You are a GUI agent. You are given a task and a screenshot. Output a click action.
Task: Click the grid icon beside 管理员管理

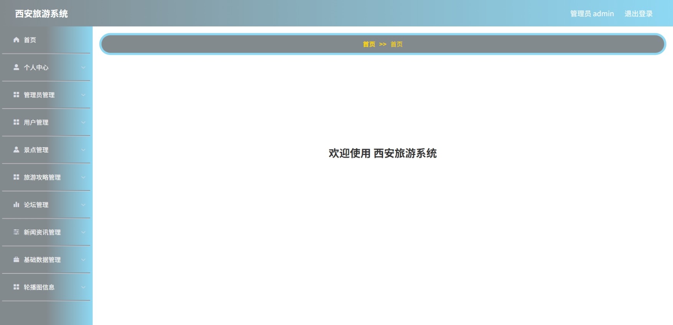[x=16, y=95]
